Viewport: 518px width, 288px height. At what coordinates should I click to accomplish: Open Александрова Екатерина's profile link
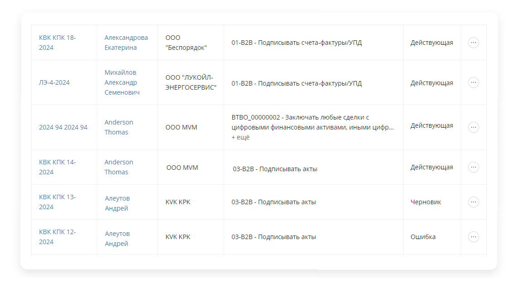[126, 43]
